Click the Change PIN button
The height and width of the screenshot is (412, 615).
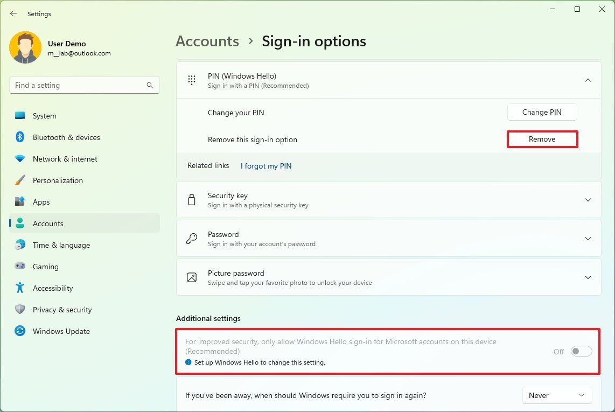542,112
